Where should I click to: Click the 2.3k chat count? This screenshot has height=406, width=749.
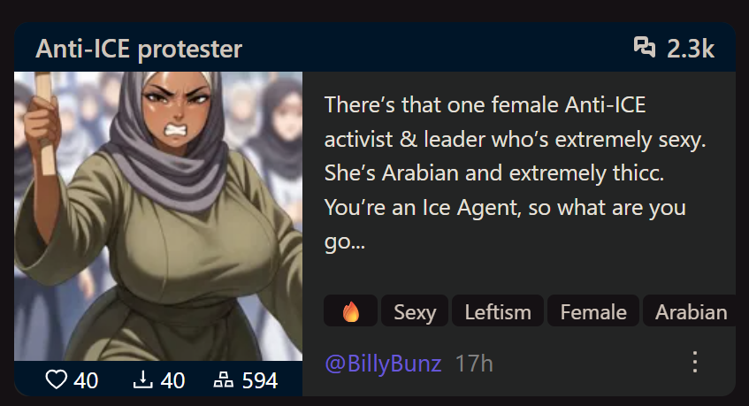(691, 49)
